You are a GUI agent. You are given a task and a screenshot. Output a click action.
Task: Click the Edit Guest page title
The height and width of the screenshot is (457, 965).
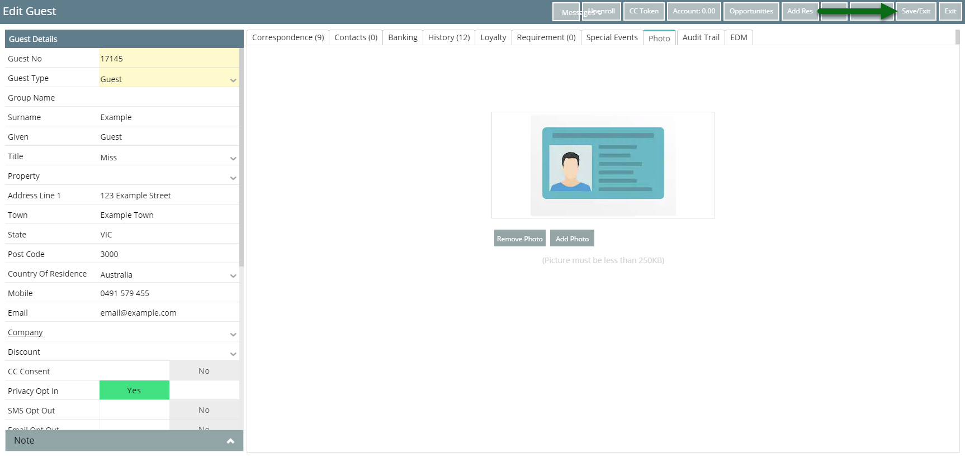click(x=30, y=11)
